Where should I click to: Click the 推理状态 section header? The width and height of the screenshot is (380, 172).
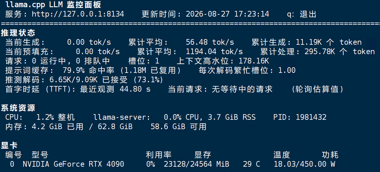[x=18, y=33]
